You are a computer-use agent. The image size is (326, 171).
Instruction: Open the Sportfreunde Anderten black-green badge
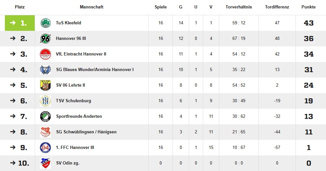pyautogui.click(x=45, y=116)
